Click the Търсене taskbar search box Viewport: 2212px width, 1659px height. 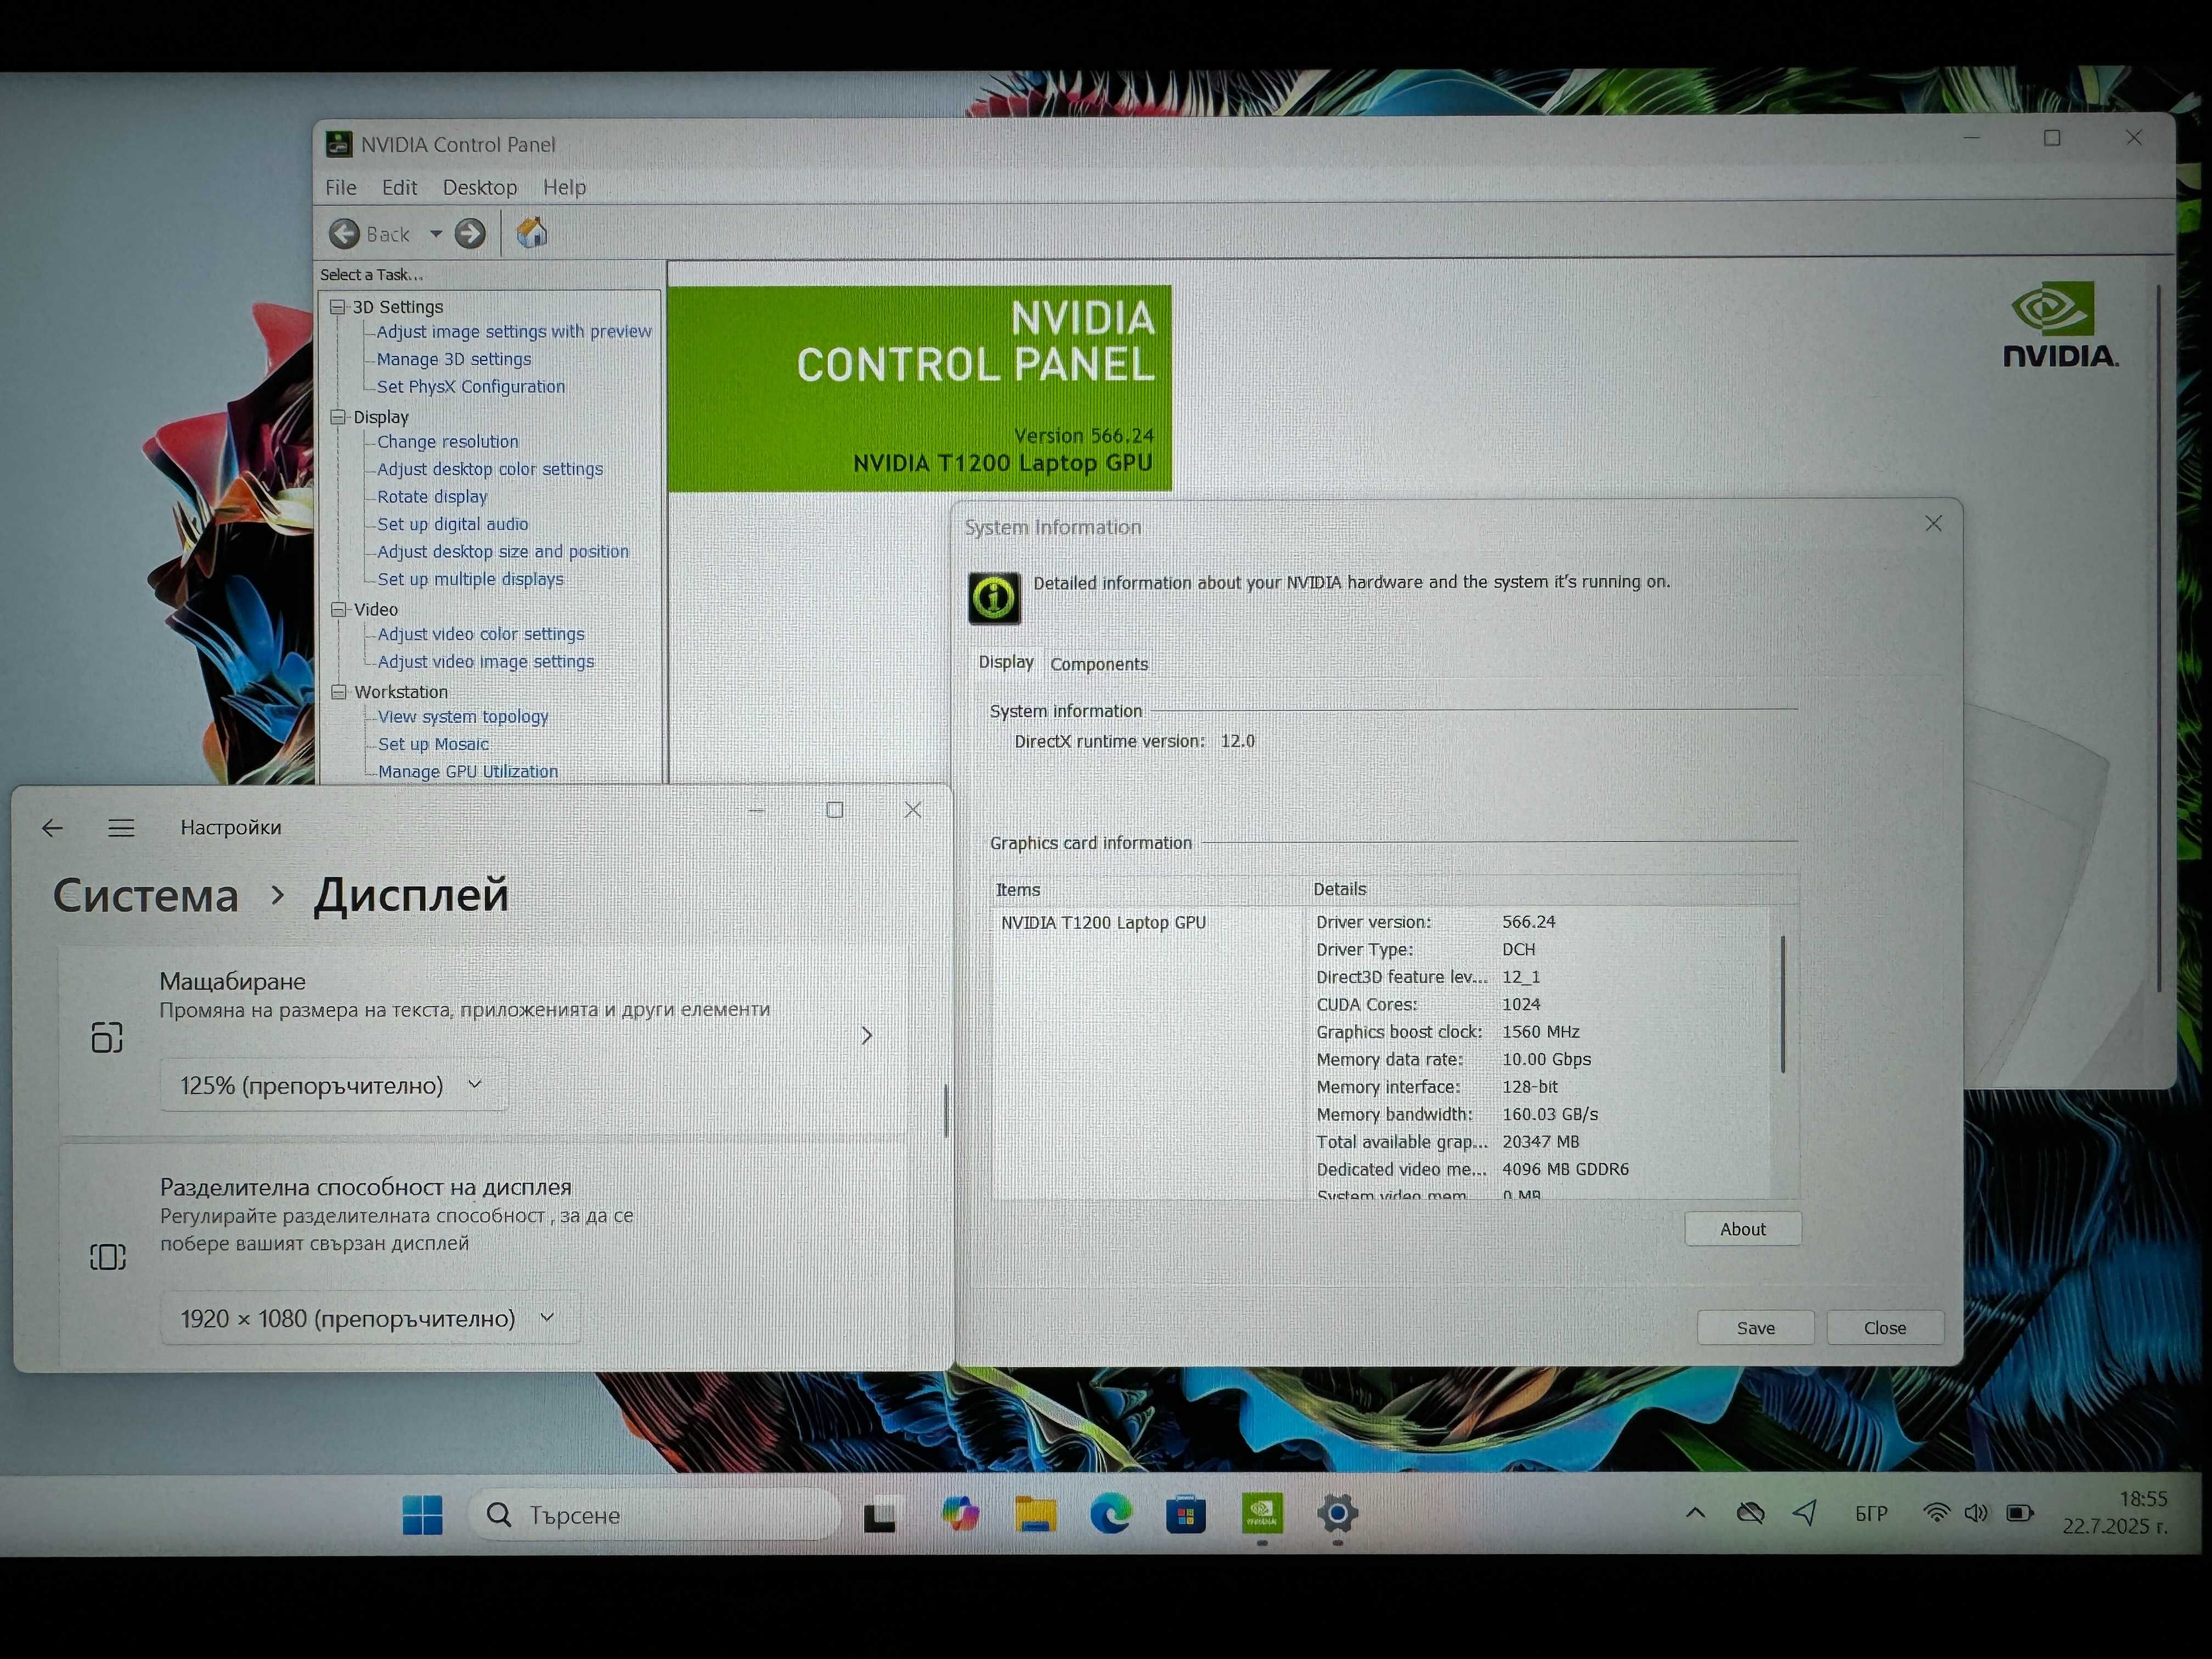655,1515
